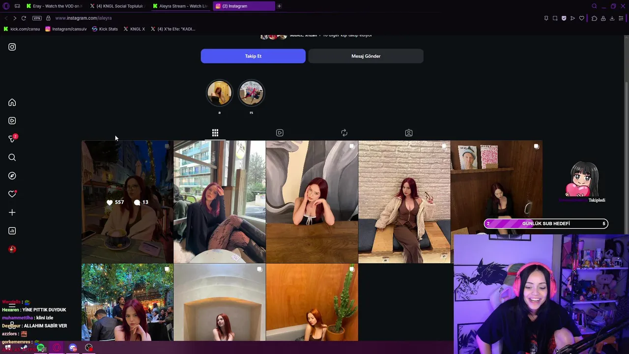
Task: Go back in the browser
Action: 6,18
